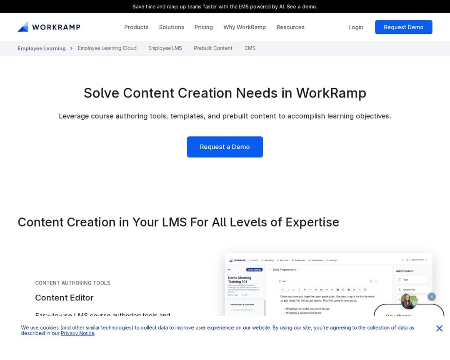
Task: Open the Prebuilt Content subnav item
Action: (x=213, y=48)
